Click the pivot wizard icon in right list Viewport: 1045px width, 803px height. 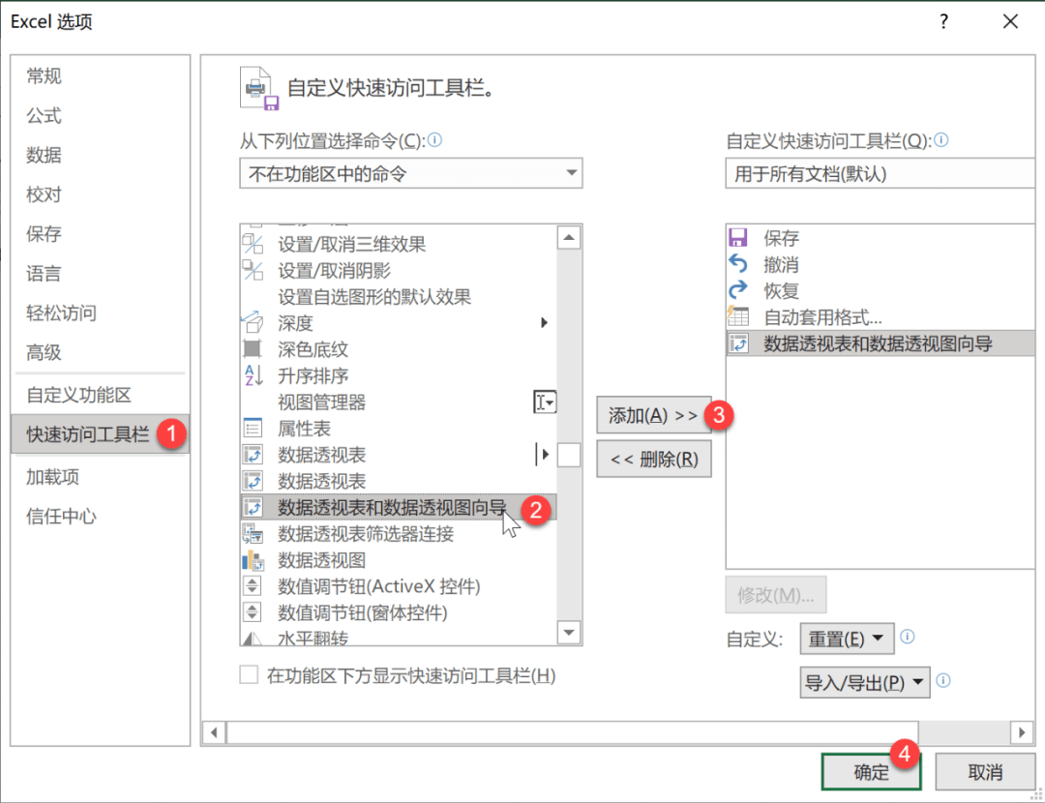[x=738, y=343]
